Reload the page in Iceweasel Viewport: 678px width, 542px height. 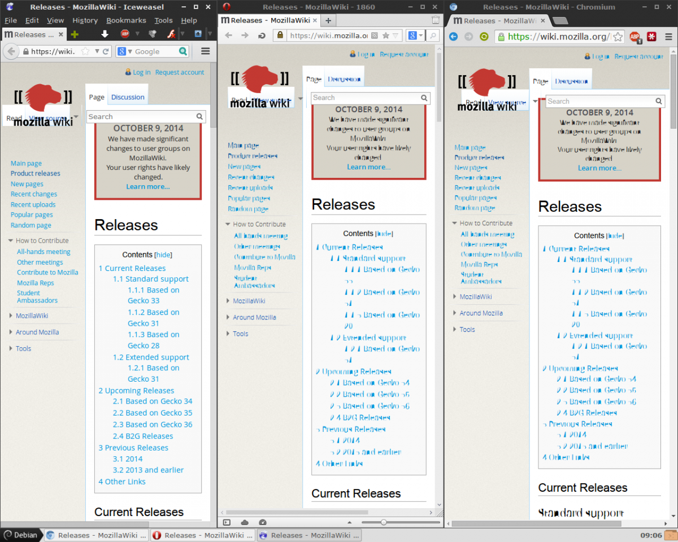click(106, 51)
